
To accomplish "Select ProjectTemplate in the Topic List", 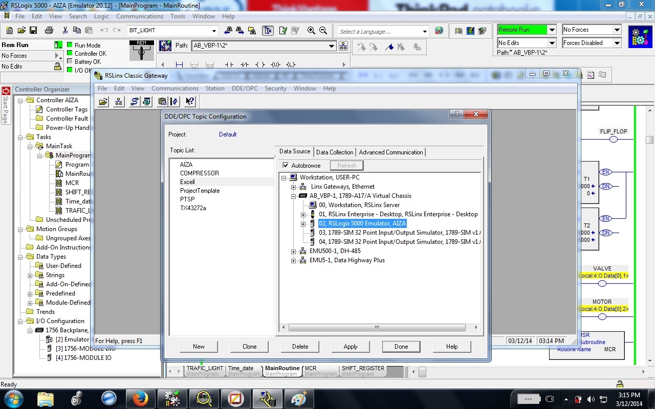I will click(x=200, y=191).
